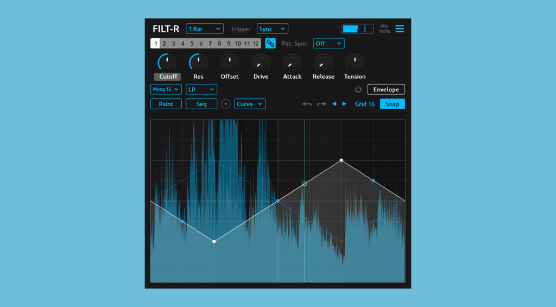This screenshot has height=307, width=556.
Task: Click the pattern link chain icon
Action: [270, 43]
